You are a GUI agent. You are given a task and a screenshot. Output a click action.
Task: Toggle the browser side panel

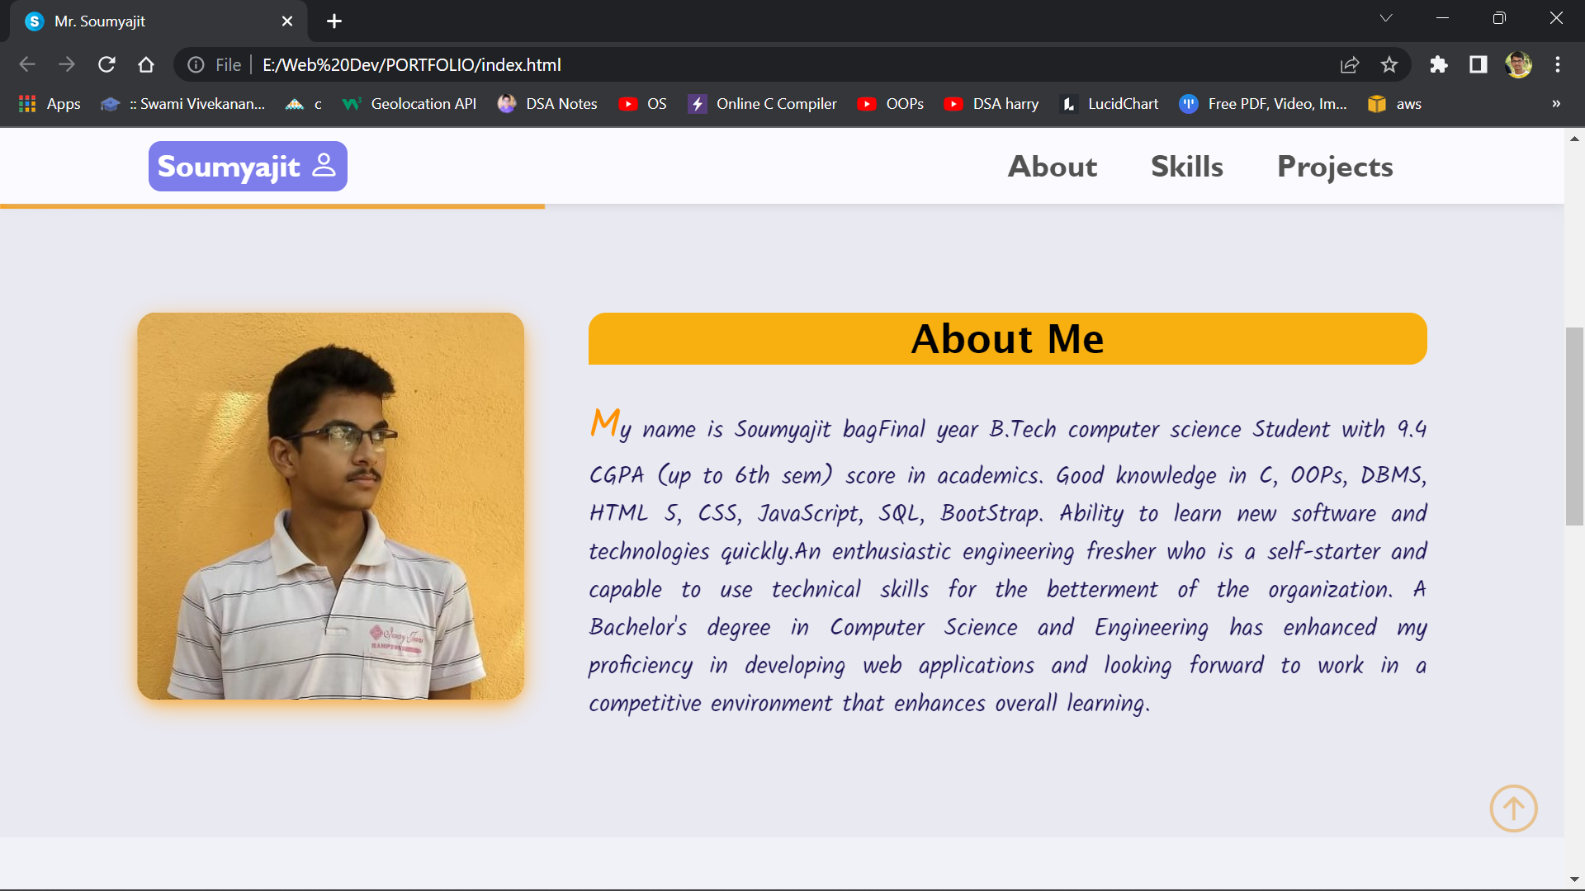pos(1478,64)
